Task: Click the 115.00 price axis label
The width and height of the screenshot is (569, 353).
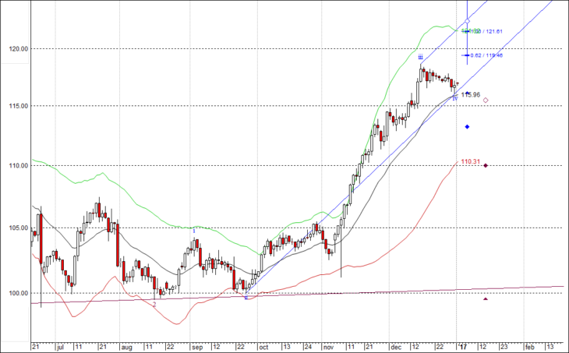Action: click(19, 106)
